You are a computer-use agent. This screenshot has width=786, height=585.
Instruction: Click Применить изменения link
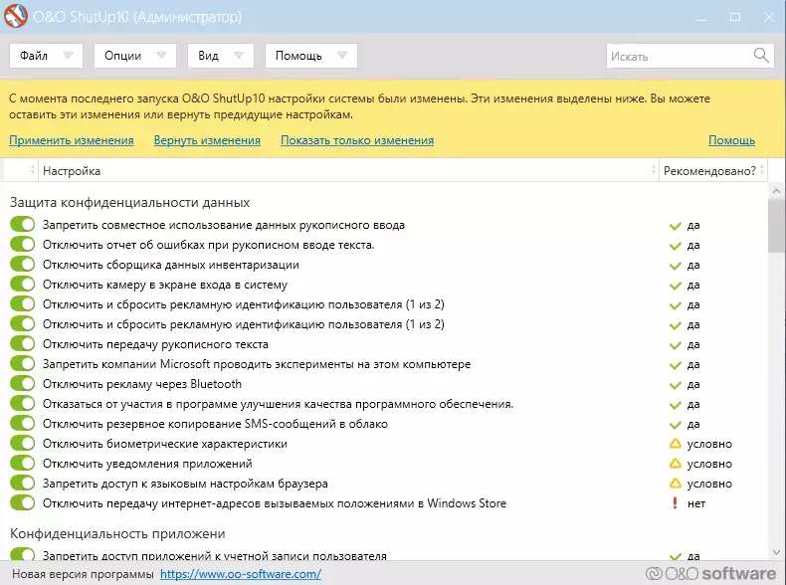[72, 140]
